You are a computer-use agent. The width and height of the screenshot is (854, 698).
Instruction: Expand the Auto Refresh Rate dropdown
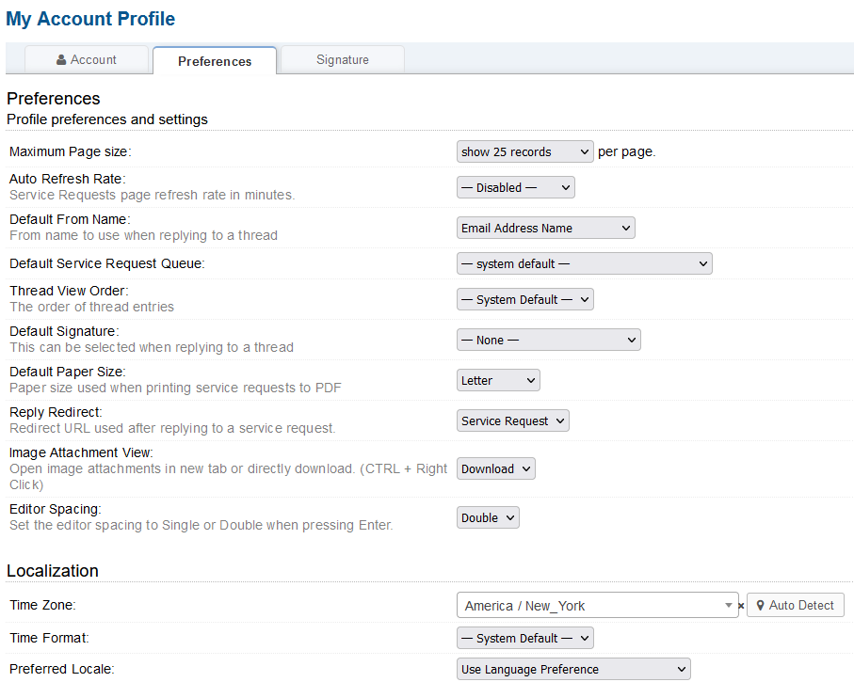tap(515, 187)
